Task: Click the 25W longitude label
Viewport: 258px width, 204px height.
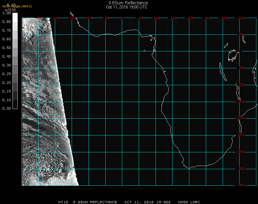Action: tap(40, 18)
